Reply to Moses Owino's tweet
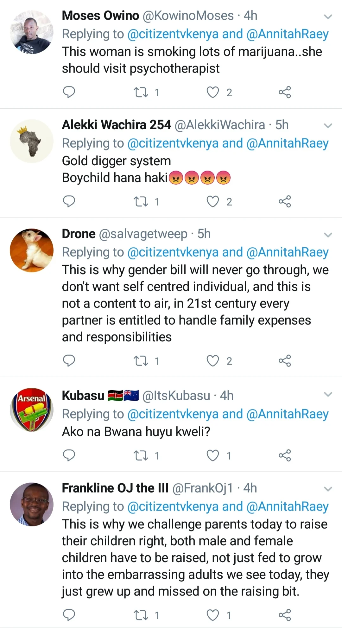Viewport: 342px width, 629px height. (69, 92)
